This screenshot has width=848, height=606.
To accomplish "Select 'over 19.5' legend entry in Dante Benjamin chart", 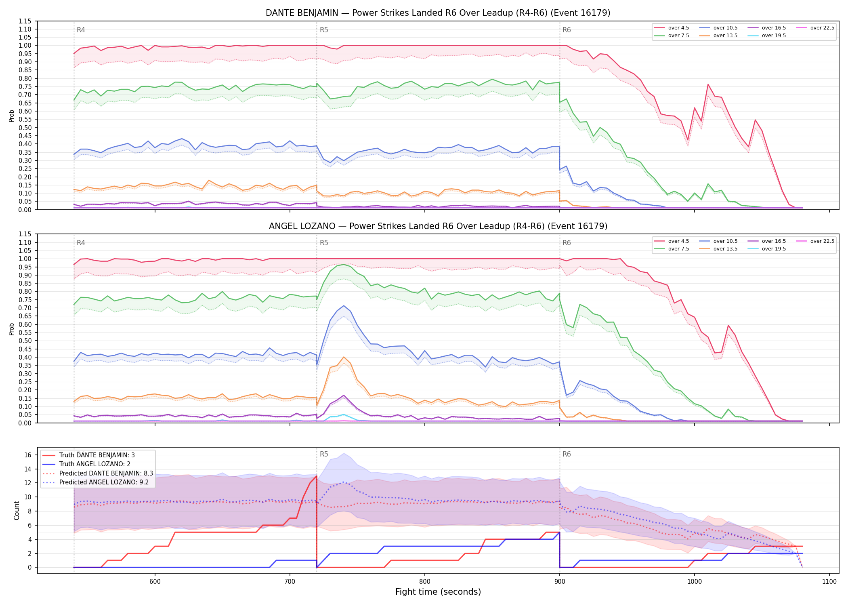I will click(x=767, y=36).
